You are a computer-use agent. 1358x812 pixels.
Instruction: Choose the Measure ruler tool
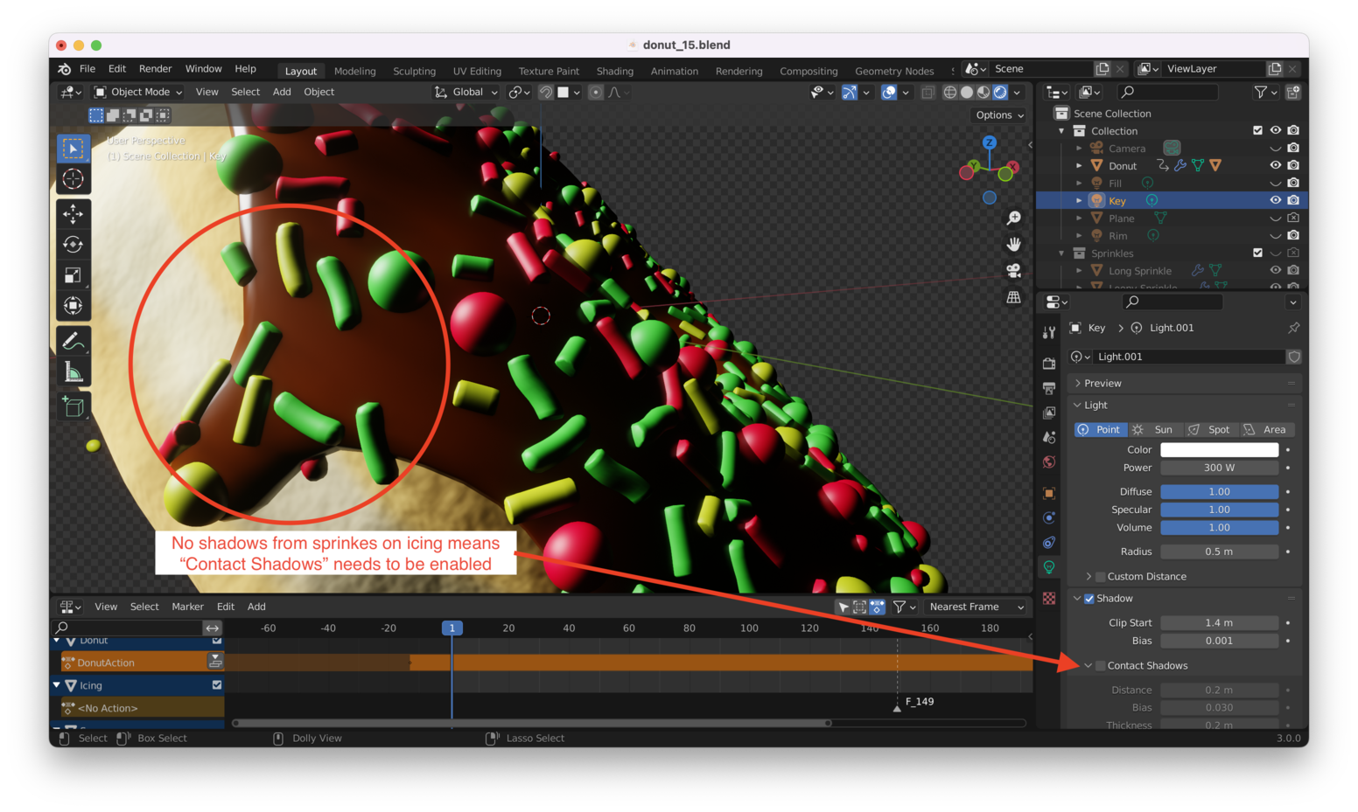[73, 373]
